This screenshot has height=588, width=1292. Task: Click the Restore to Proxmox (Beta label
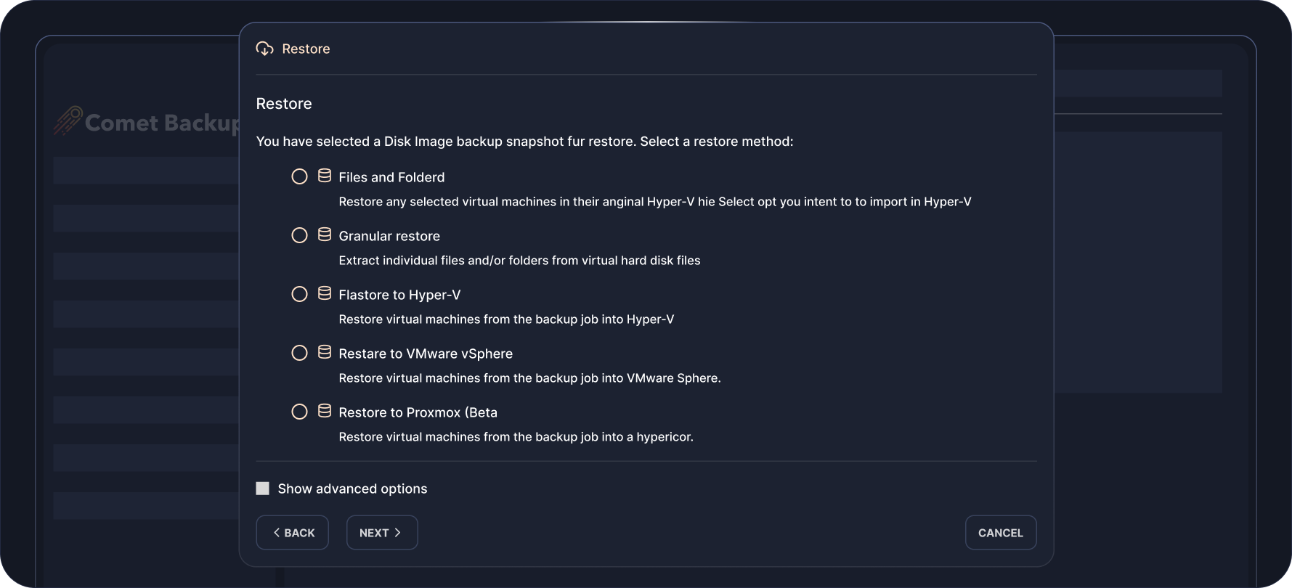(x=418, y=412)
